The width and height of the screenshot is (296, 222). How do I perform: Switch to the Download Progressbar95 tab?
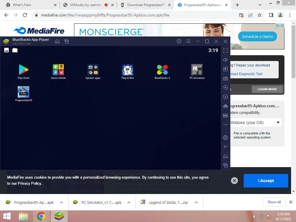click(x=145, y=5)
